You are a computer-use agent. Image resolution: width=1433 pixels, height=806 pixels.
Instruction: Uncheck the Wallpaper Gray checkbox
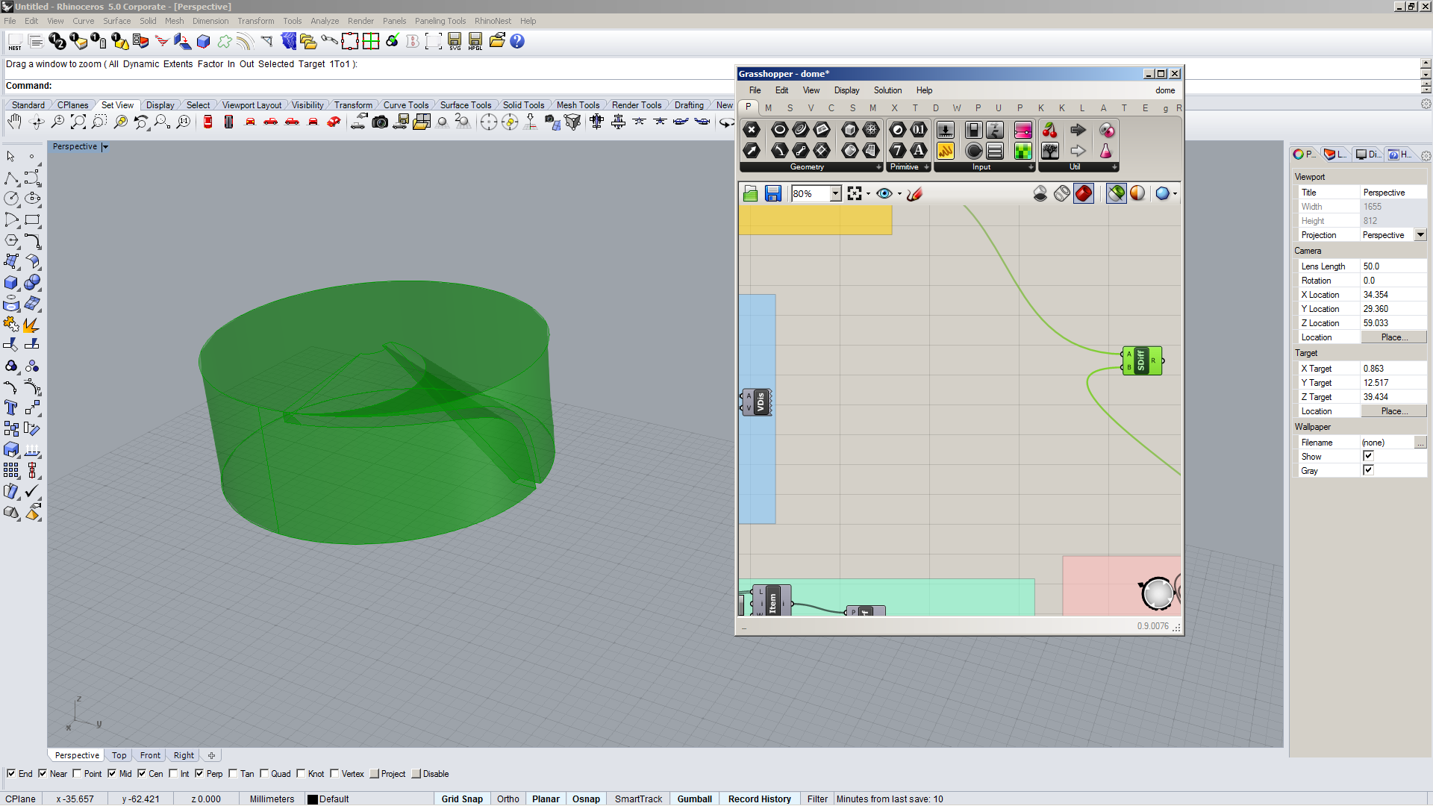point(1368,470)
